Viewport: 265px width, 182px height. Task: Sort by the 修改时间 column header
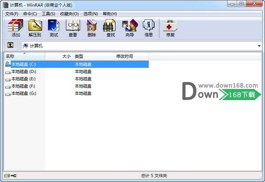[x=131, y=56]
